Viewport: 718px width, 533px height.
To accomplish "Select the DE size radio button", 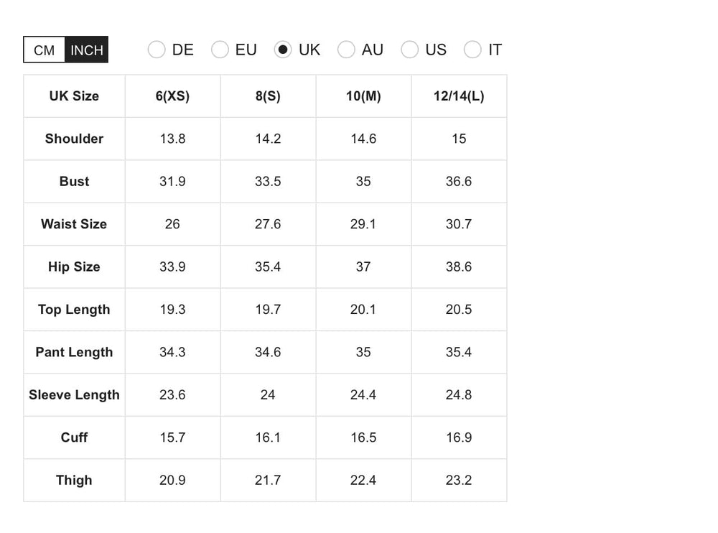I will pos(156,50).
